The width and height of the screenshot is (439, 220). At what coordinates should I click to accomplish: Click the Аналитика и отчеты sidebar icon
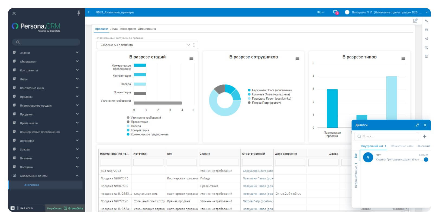14,176
